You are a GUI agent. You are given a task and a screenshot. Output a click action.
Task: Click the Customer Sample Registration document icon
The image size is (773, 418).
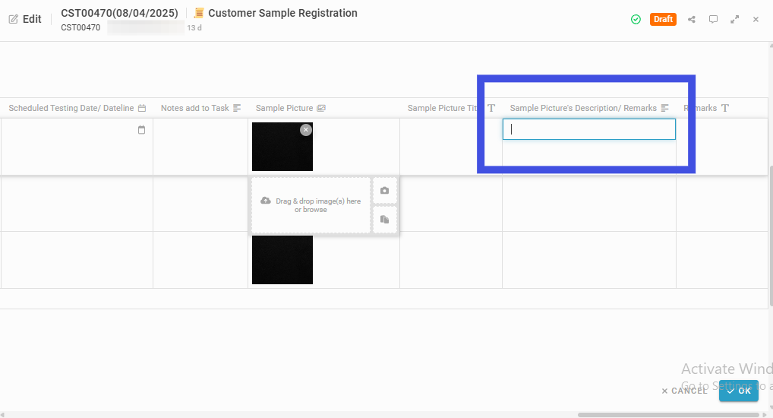tap(199, 13)
